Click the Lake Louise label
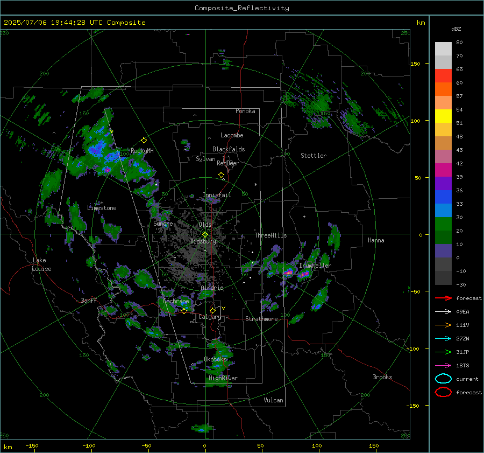 tap(41, 264)
